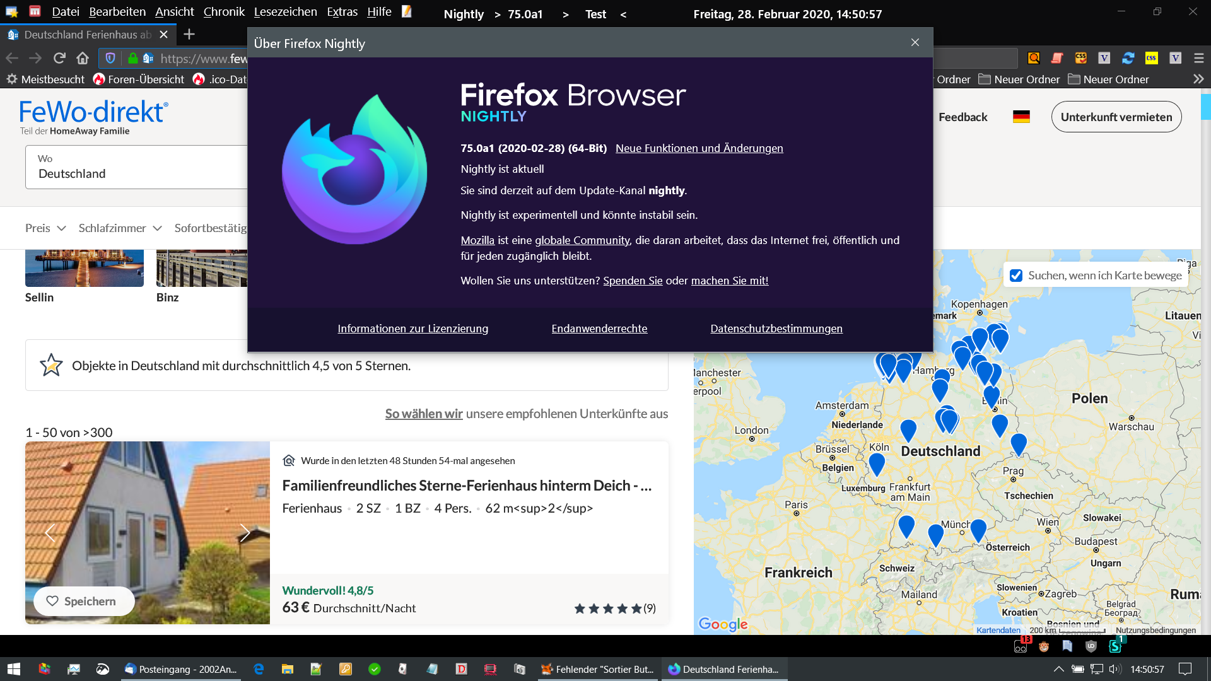Click the tracking protection shield icon
The image size is (1211, 681).
(110, 58)
